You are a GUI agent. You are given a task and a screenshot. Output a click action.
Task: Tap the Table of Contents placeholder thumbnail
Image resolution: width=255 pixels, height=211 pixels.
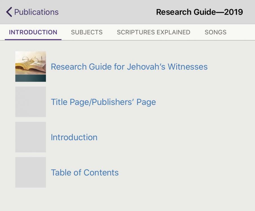tap(30, 172)
